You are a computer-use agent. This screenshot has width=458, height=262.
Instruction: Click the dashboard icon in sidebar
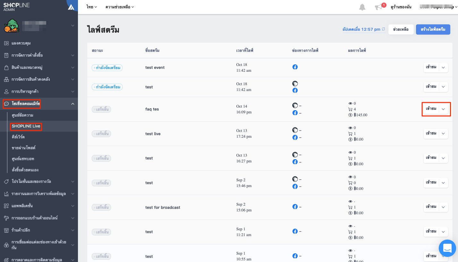[6, 43]
